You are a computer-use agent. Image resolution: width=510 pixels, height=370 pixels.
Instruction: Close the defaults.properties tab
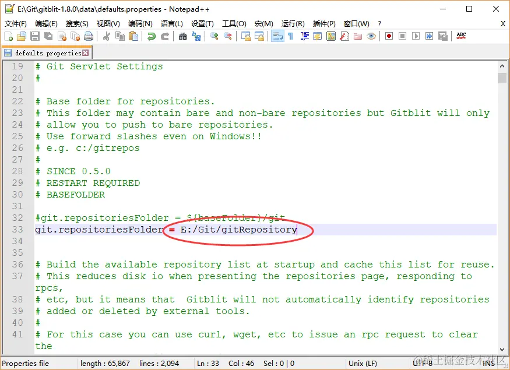[x=86, y=52]
